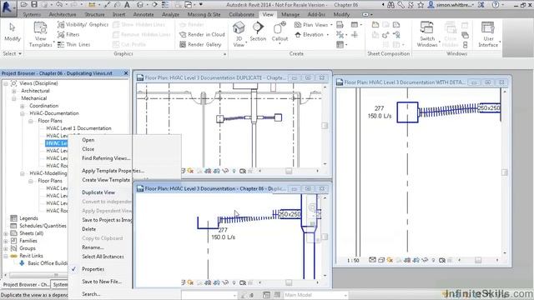Click the Legends icon in Project Browser
Screen dimensions: 534x300
click(13, 218)
